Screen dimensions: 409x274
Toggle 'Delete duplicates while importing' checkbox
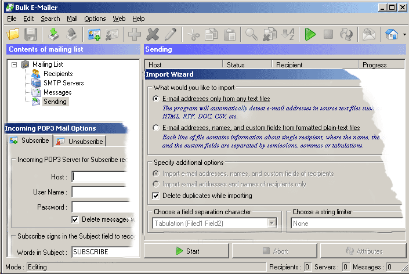click(x=156, y=196)
